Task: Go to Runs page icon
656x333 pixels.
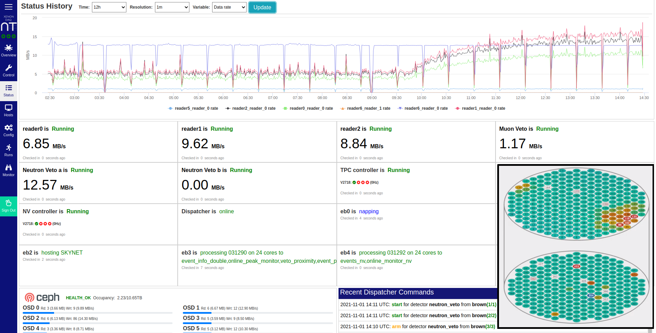Action: pyautogui.click(x=9, y=148)
